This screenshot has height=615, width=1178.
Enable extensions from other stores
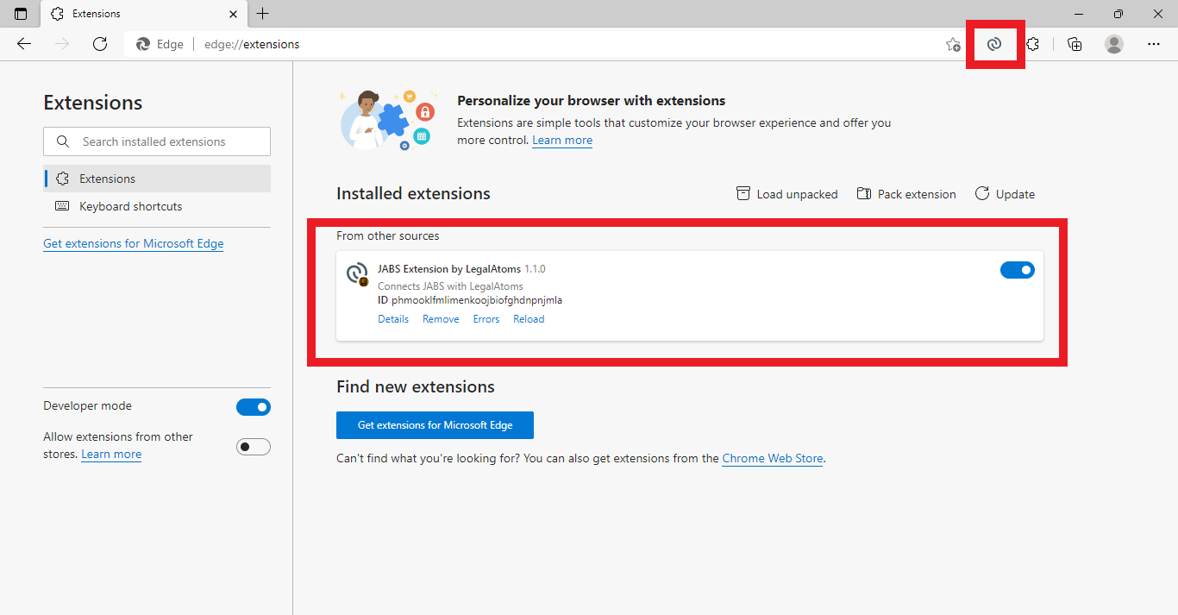254,446
